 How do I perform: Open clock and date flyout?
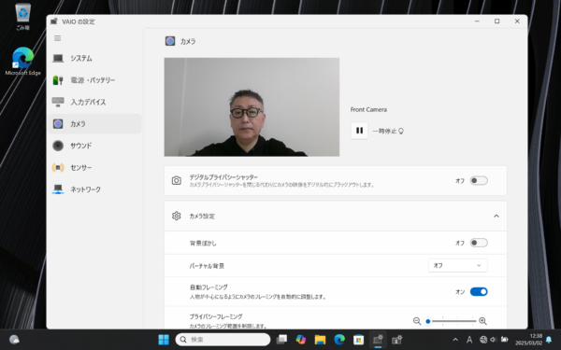(529, 340)
